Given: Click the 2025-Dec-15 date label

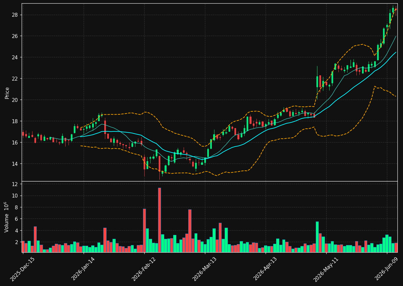Looking at the screenshot, I should [22, 269].
